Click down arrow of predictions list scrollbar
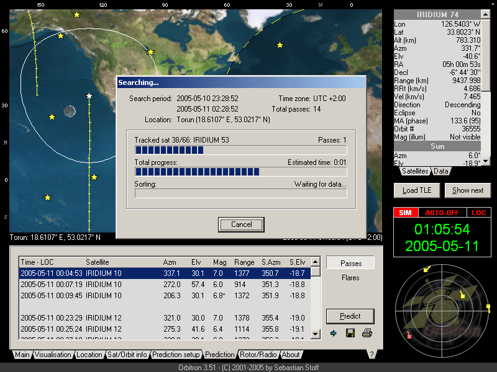 click(x=315, y=334)
